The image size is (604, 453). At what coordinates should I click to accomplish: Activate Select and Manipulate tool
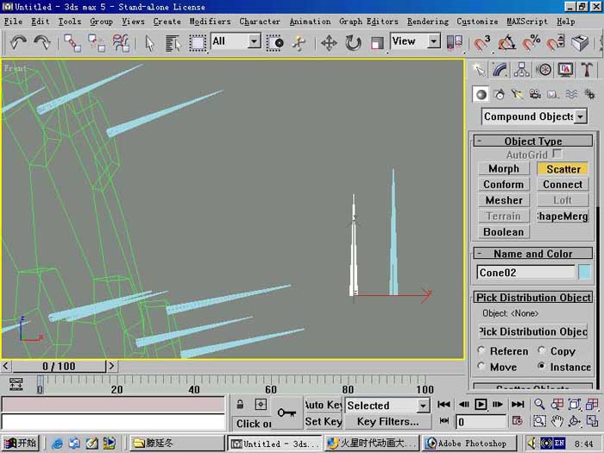tap(299, 43)
